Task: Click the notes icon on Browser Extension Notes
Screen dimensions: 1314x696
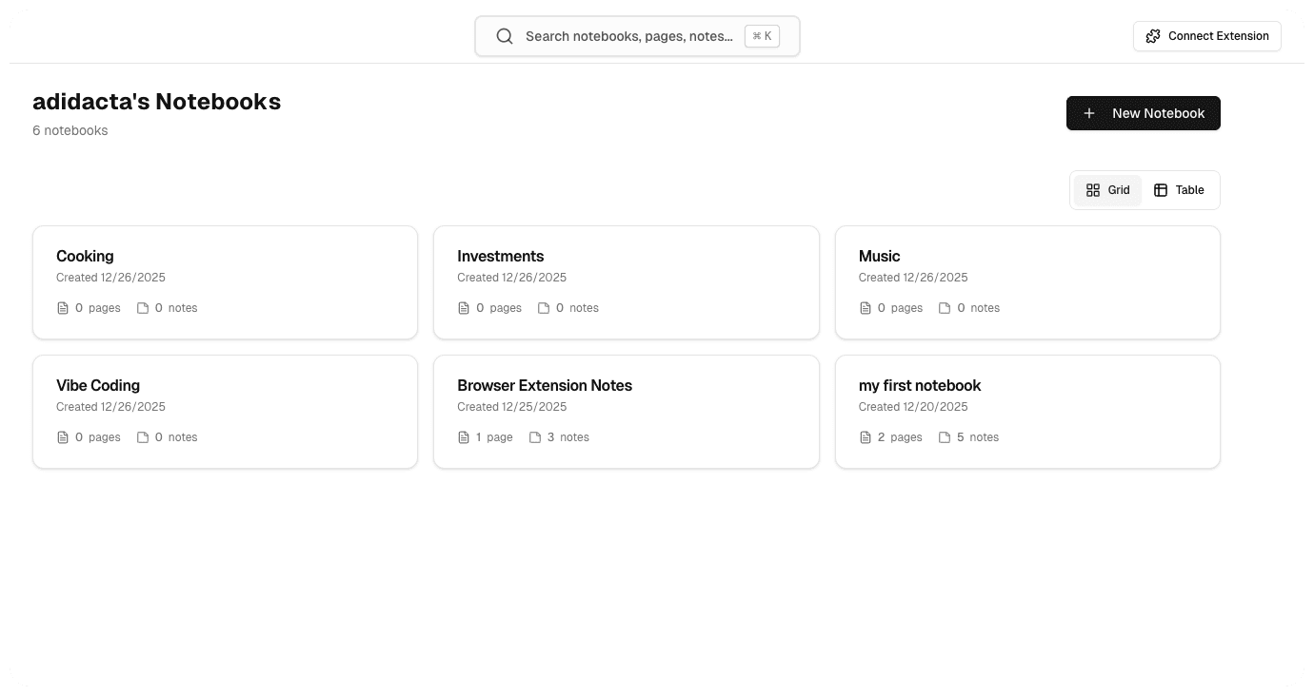Action: pyautogui.click(x=535, y=436)
